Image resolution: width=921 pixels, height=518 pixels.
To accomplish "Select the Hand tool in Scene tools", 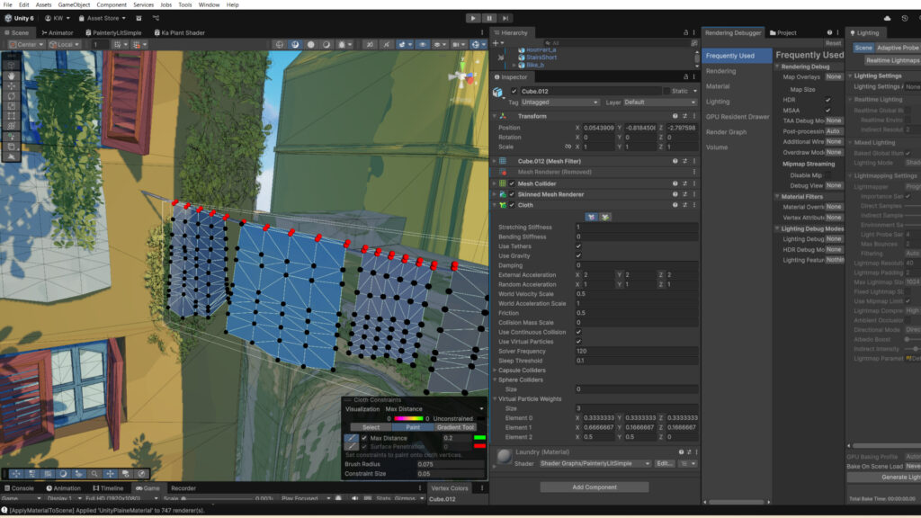I will click(11, 76).
